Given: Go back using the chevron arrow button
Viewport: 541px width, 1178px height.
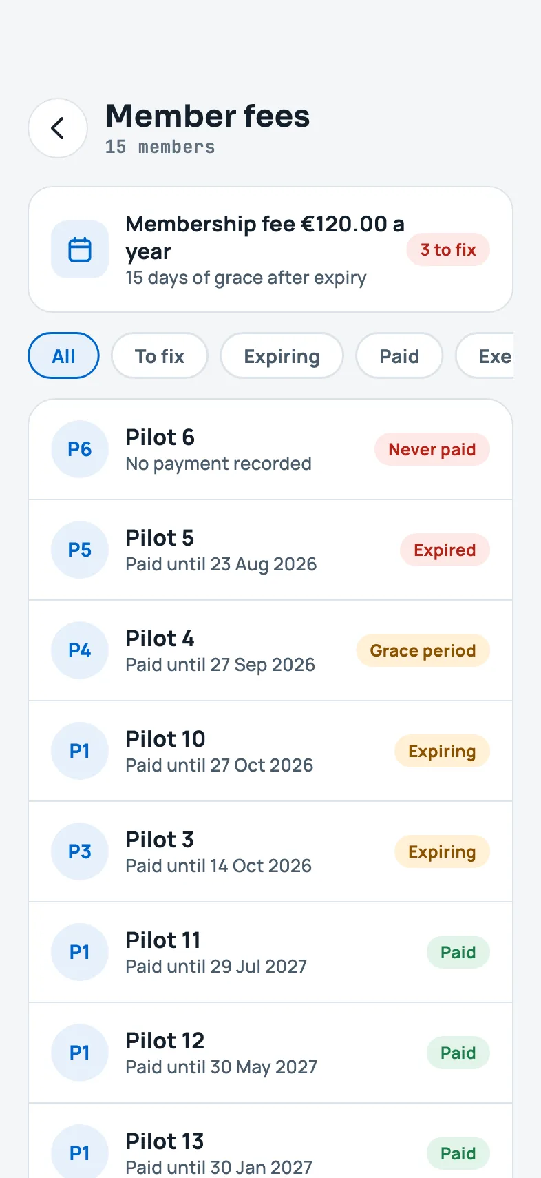Looking at the screenshot, I should tap(58, 128).
